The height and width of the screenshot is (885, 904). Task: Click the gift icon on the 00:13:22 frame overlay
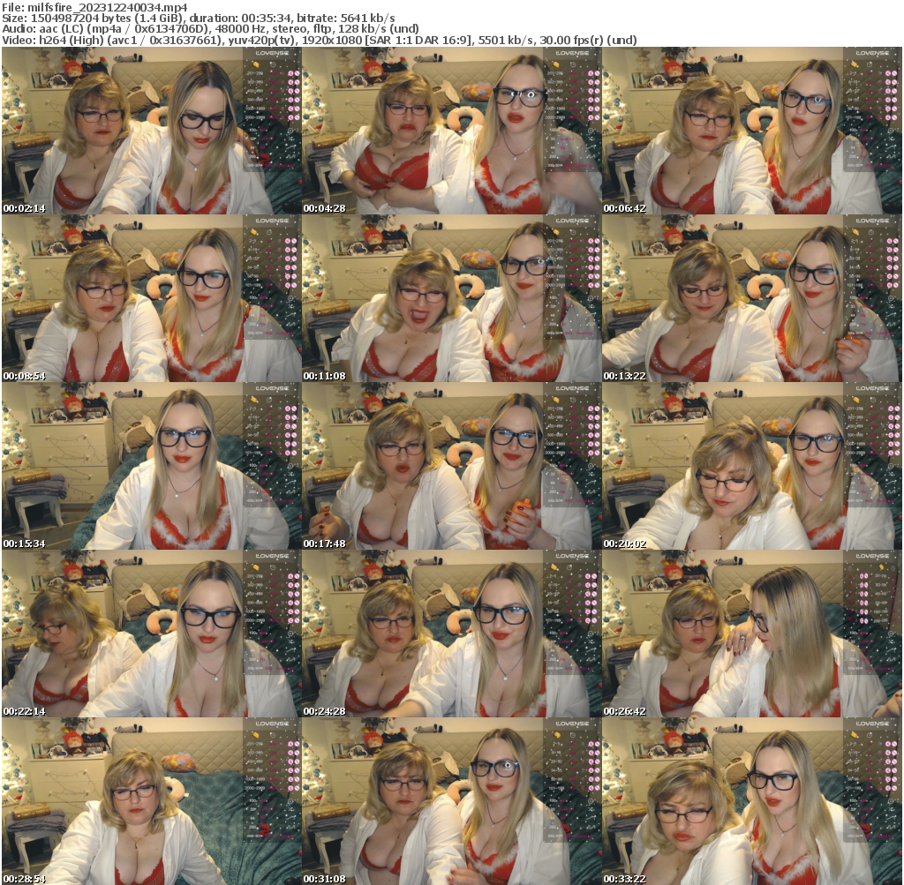(856, 233)
